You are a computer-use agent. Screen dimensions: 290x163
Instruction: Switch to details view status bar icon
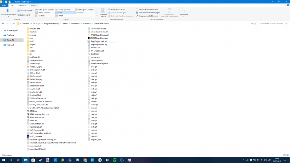[284, 155]
